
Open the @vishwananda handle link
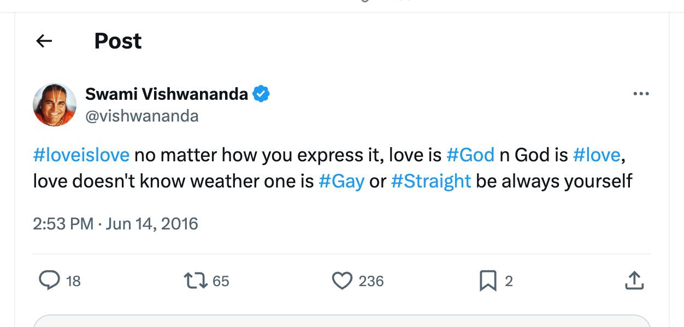[x=141, y=116]
